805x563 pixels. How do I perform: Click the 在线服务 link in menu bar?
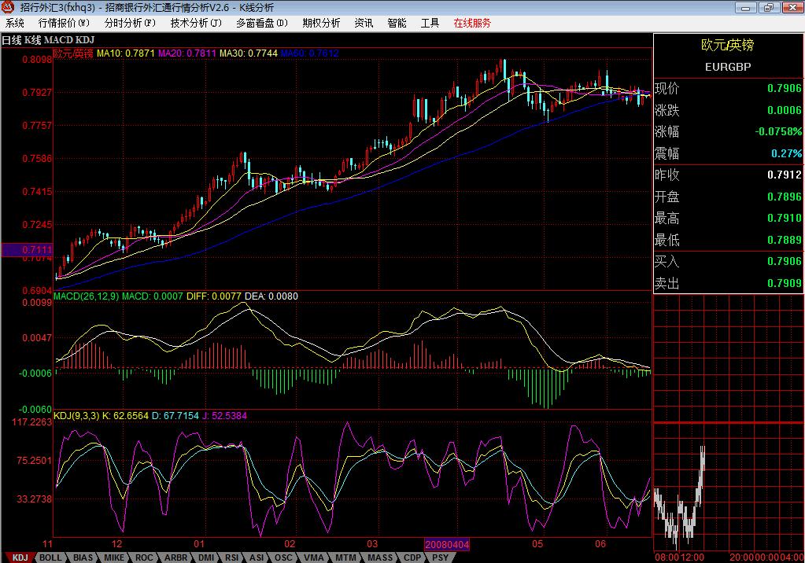coord(472,23)
